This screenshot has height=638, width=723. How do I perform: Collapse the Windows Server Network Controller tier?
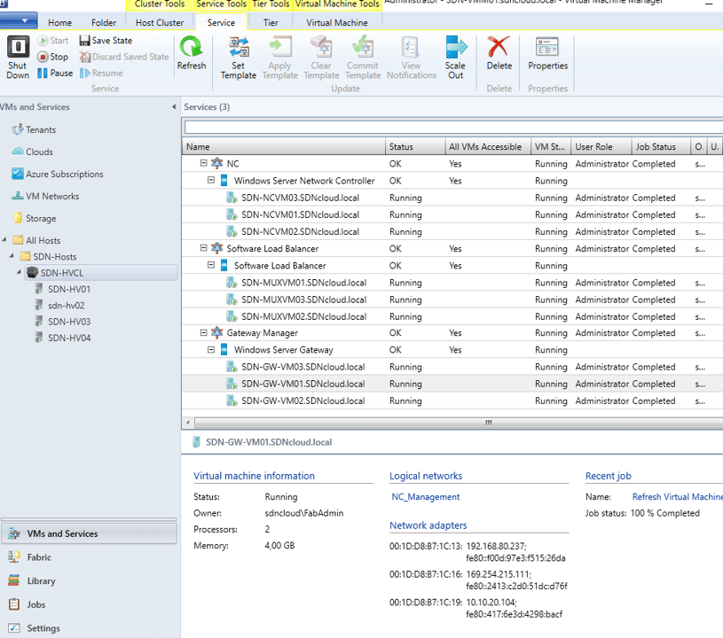(x=211, y=180)
